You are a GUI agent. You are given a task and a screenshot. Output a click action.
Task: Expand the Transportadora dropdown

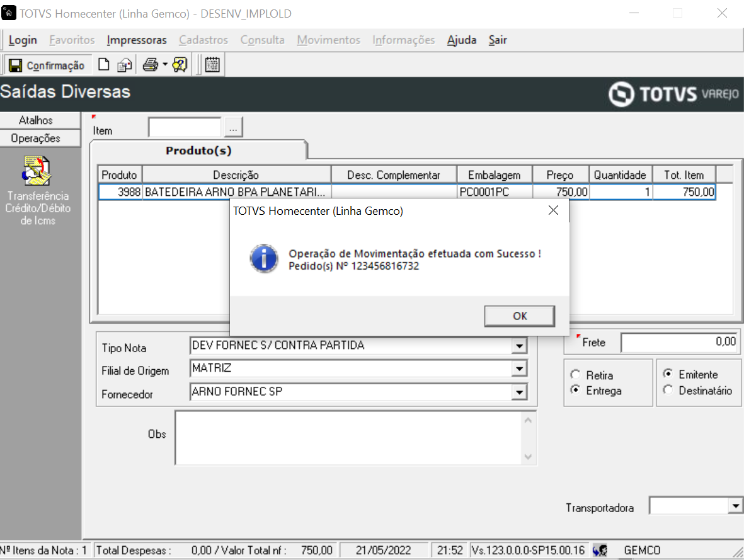[x=735, y=506]
